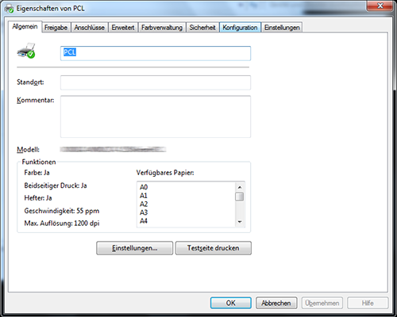Select A4 in available paper list
Image resolution: width=397 pixels, height=317 pixels.
[x=144, y=221]
